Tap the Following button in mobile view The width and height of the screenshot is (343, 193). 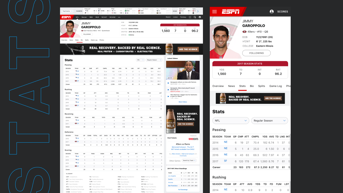tap(256, 53)
